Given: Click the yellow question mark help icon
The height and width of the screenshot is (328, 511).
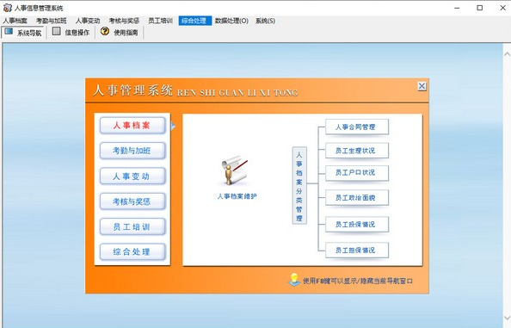Looking at the screenshot, I should point(105,31).
